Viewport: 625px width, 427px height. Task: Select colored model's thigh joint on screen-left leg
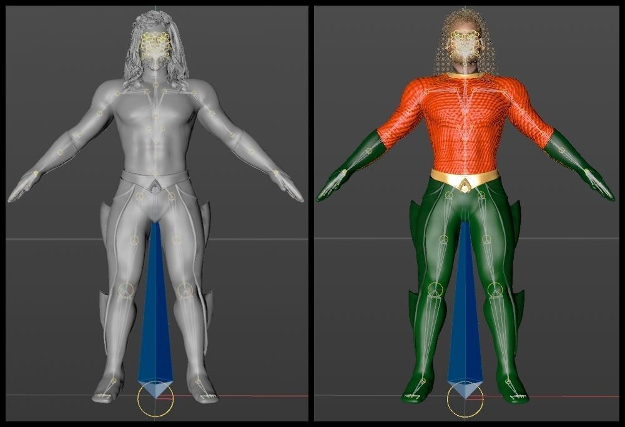pyautogui.click(x=443, y=239)
